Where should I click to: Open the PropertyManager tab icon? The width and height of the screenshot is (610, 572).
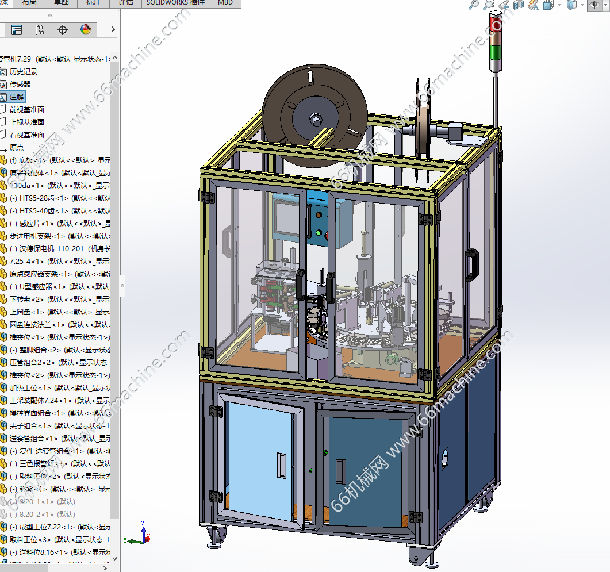coord(17,30)
